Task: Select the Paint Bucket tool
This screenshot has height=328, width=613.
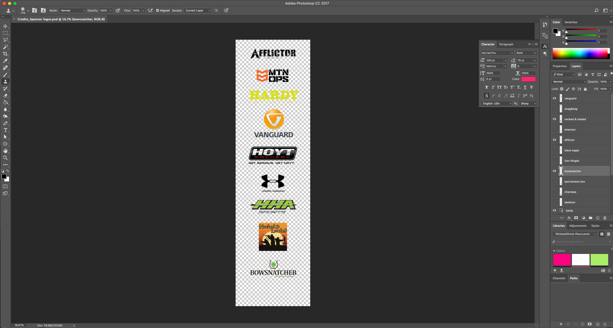Action: click(x=5, y=102)
